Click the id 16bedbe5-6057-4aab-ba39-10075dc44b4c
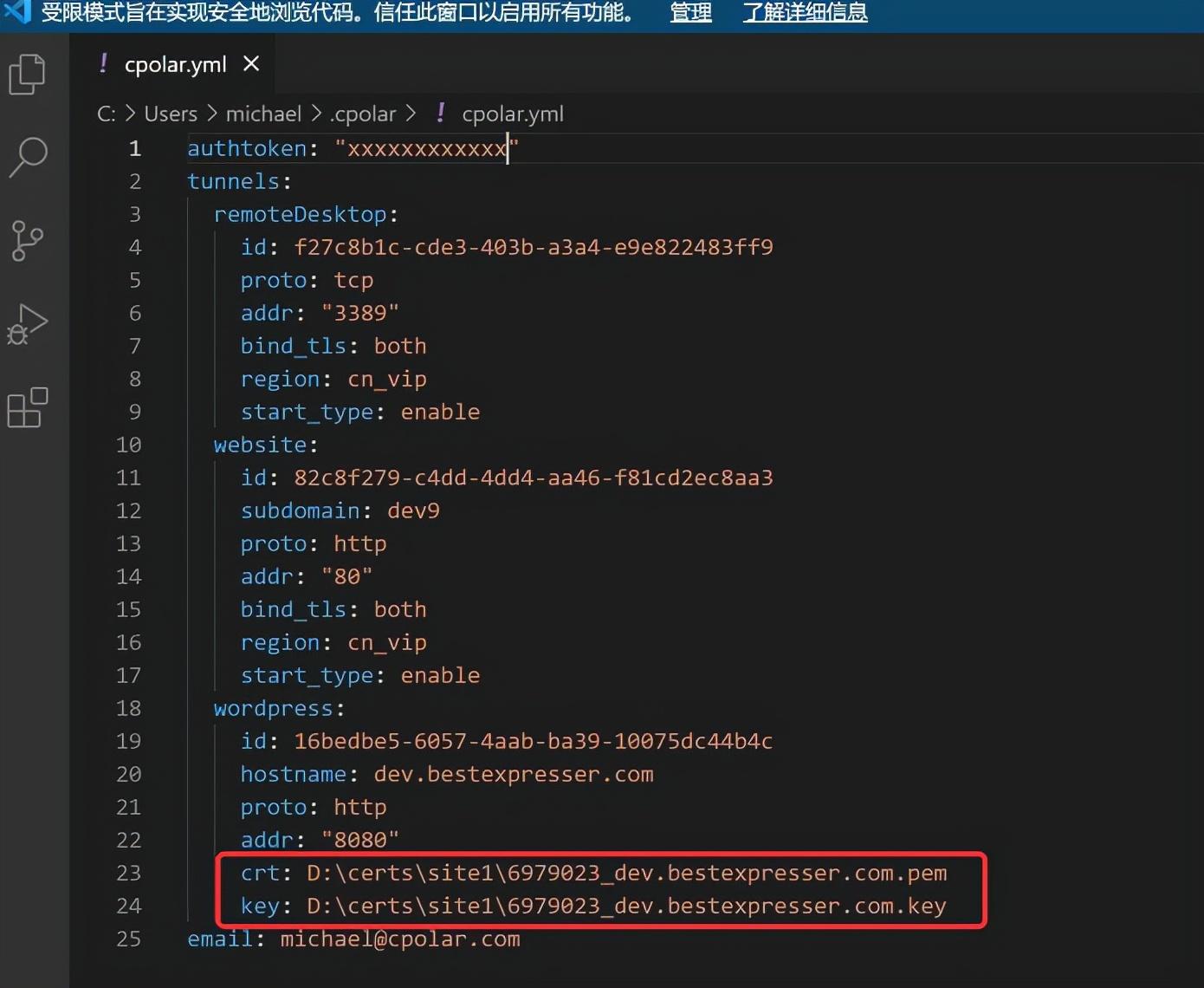The image size is (1204, 988). point(534,741)
